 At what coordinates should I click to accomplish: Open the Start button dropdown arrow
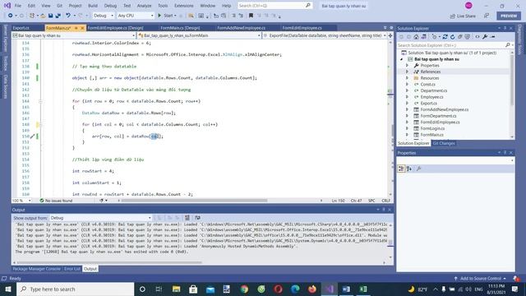coord(175,16)
